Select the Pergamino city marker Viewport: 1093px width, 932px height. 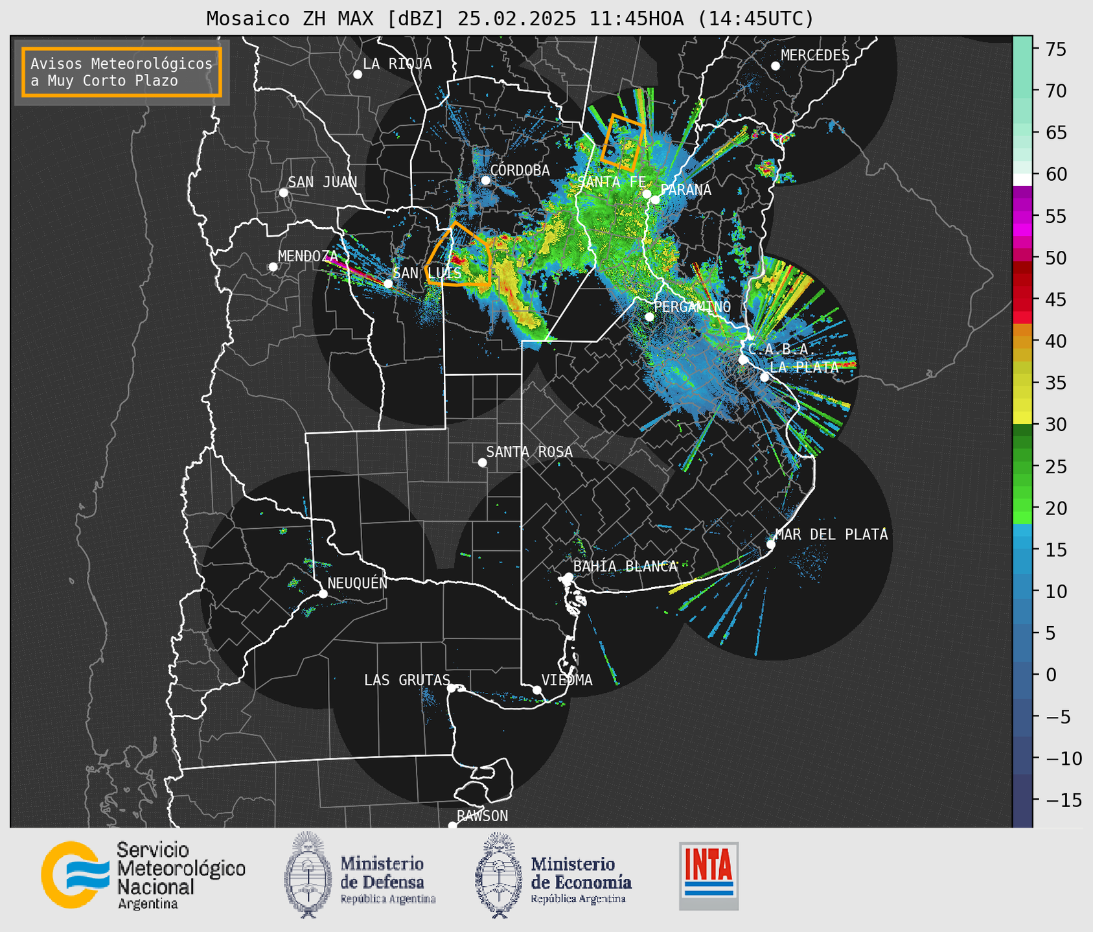pyautogui.click(x=650, y=317)
